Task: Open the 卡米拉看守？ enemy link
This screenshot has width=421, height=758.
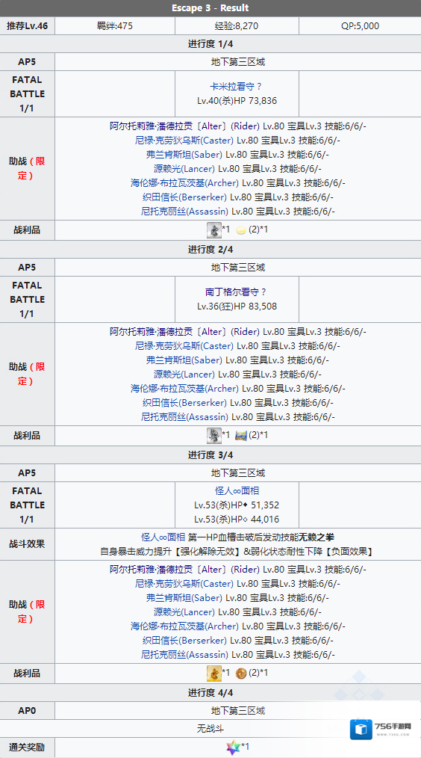Action: pyautogui.click(x=236, y=87)
